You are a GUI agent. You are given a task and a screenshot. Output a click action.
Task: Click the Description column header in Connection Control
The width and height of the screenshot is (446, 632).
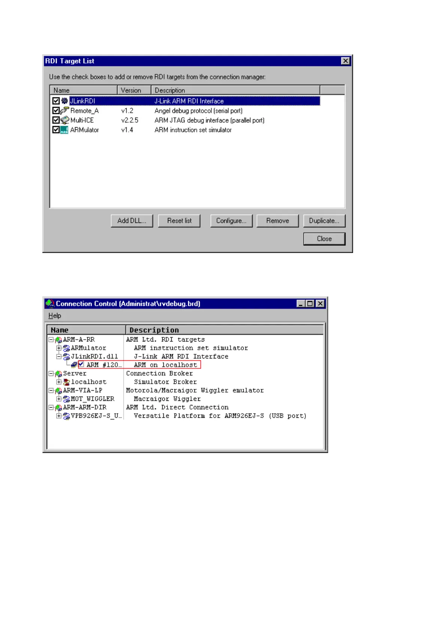pyautogui.click(x=224, y=330)
